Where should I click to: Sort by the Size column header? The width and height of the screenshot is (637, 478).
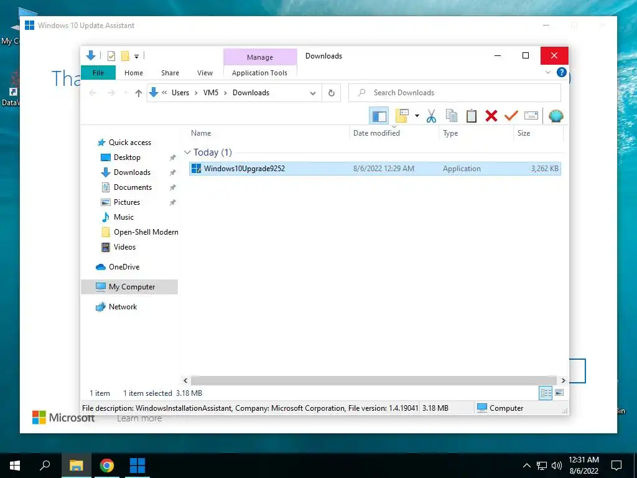click(538, 133)
